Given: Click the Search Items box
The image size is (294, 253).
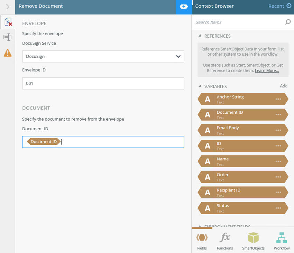Looking at the screenshot, I should coord(239,22).
